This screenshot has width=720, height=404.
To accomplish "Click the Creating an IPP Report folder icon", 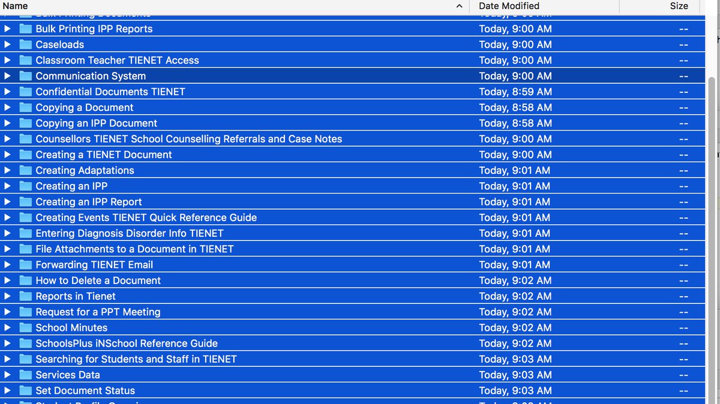I will [x=25, y=202].
